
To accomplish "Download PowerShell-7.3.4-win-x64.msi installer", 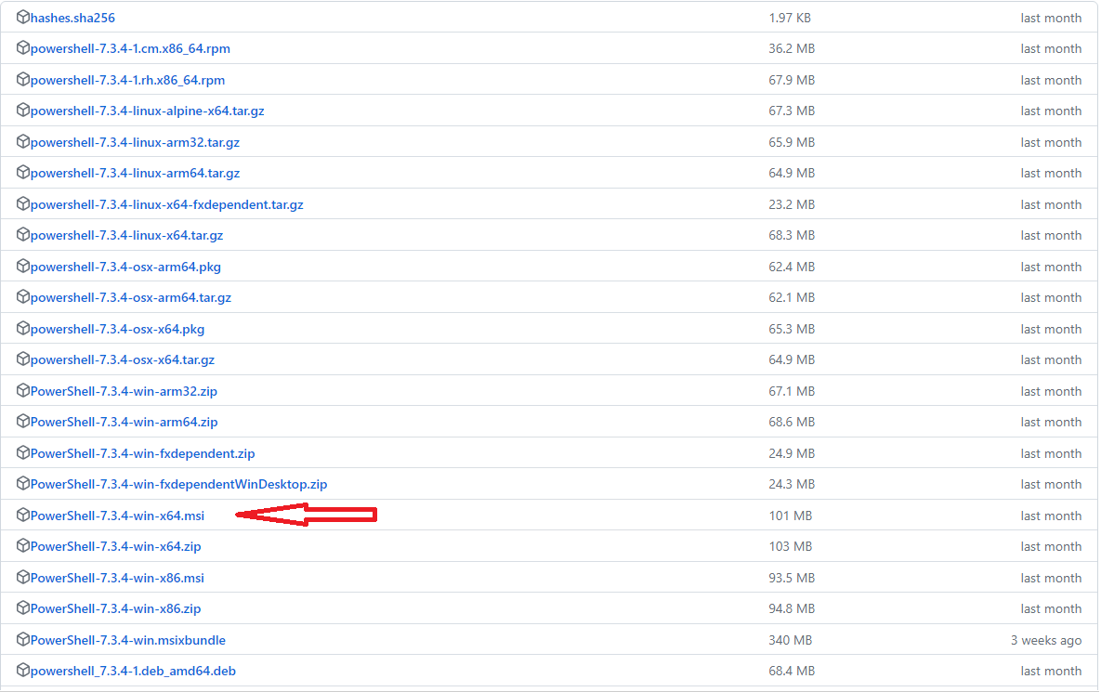I will (x=117, y=516).
